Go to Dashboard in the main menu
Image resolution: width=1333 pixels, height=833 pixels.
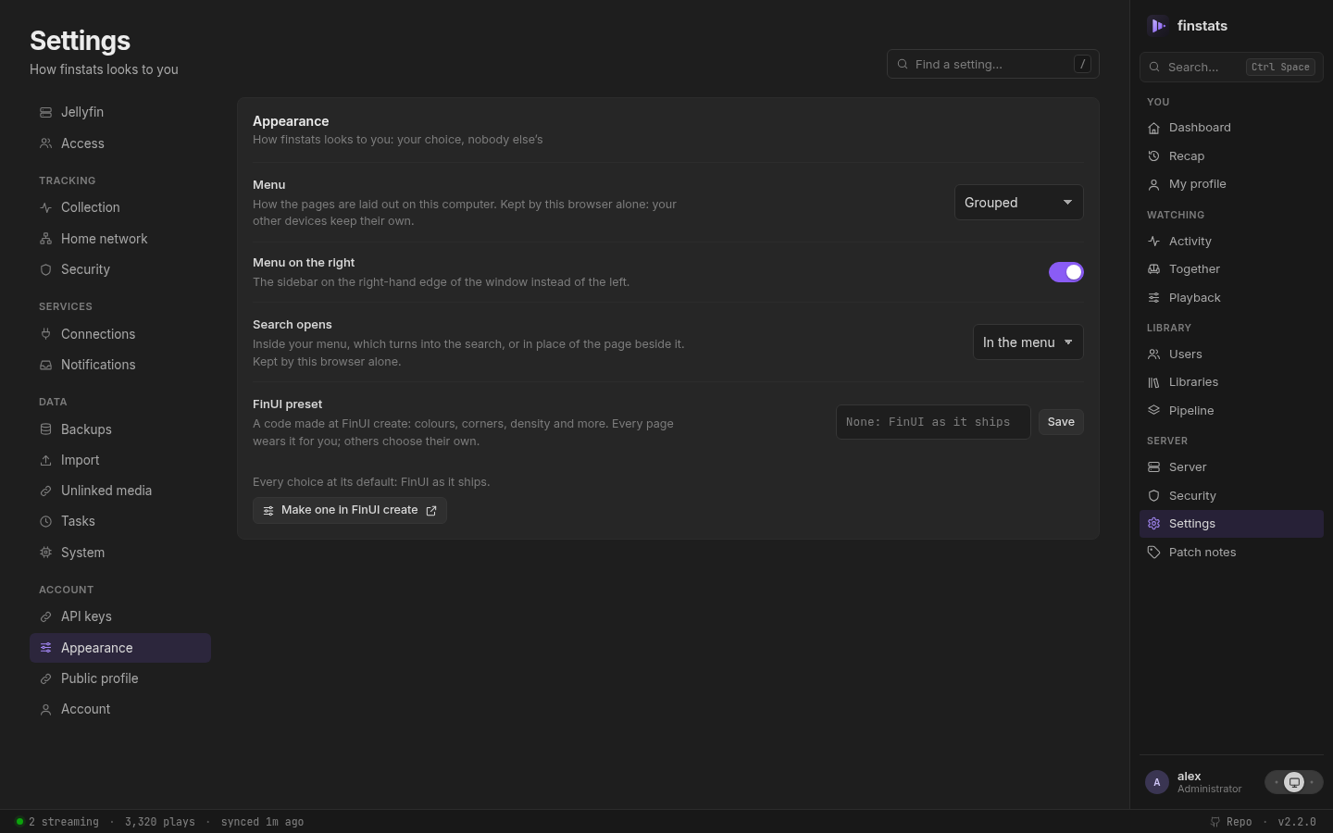pos(1231,128)
